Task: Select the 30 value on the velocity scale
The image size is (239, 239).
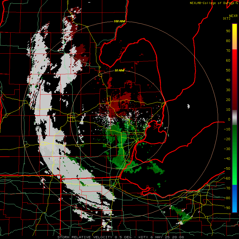Action: [228, 90]
